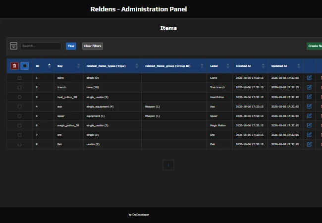
Task: Sort table by Updated At arrows
Action: pos(299,66)
